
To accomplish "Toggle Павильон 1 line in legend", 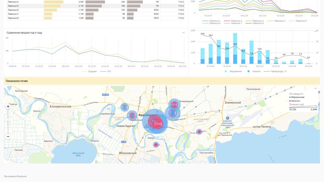I will (215, 21).
